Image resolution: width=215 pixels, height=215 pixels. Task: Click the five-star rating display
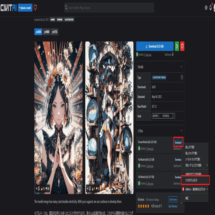(x=143, y=206)
